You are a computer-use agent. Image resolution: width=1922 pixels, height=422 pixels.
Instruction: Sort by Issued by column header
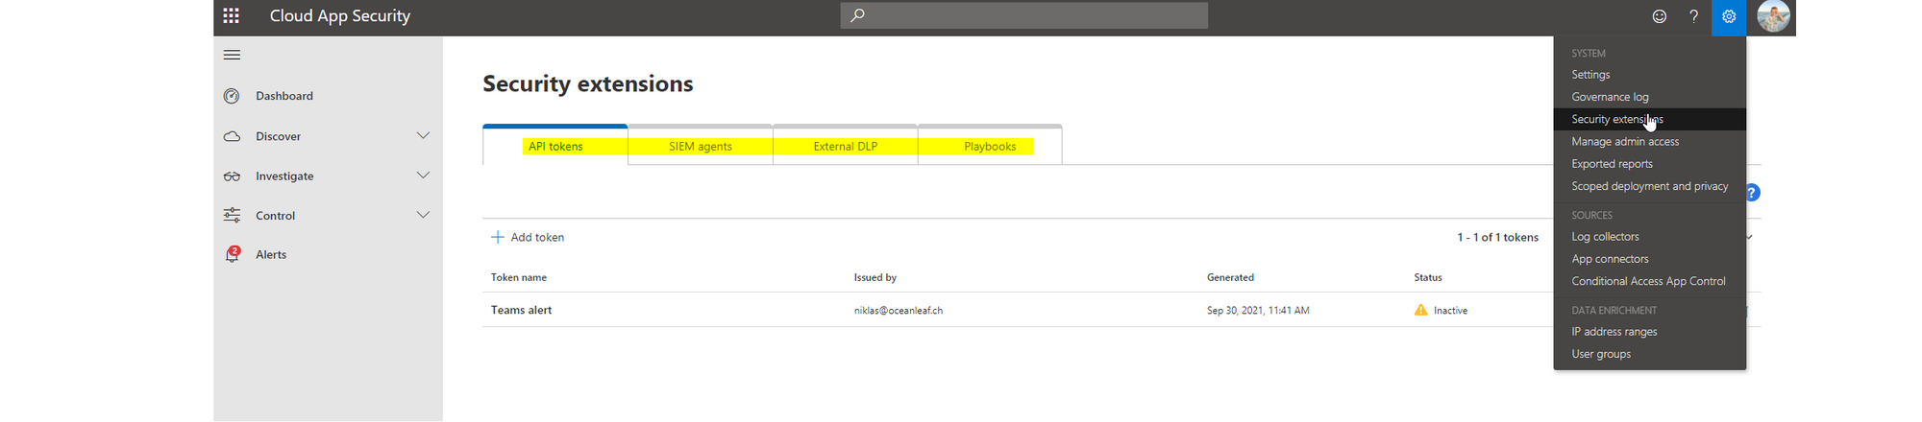tap(875, 277)
